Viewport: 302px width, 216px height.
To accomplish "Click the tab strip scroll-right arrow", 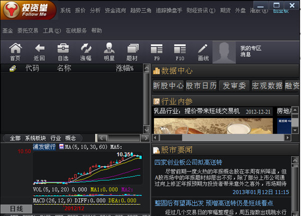I will click(146, 138).
